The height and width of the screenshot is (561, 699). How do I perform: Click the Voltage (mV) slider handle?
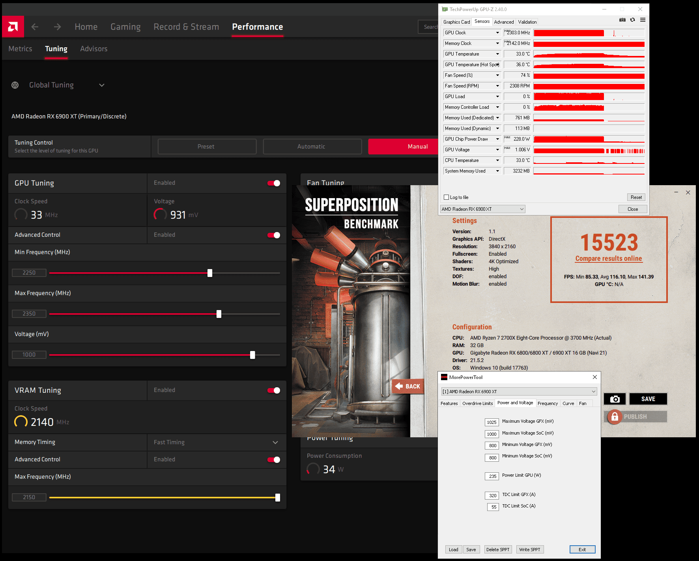tap(252, 355)
